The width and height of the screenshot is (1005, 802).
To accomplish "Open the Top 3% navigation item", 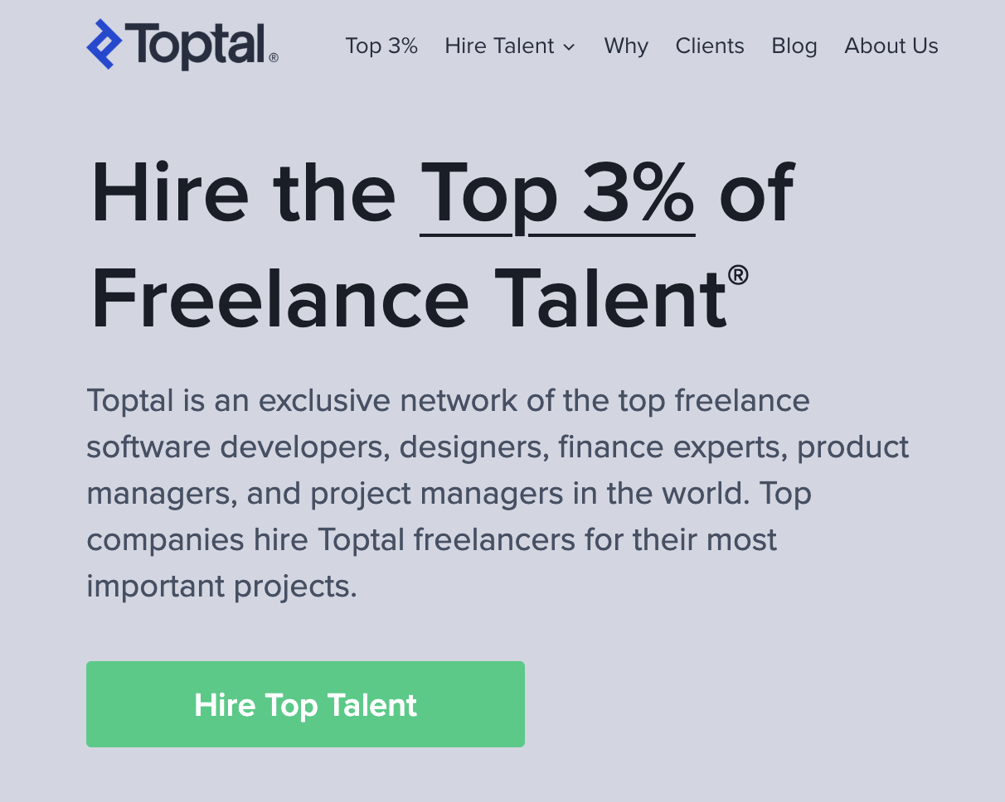I will click(381, 46).
